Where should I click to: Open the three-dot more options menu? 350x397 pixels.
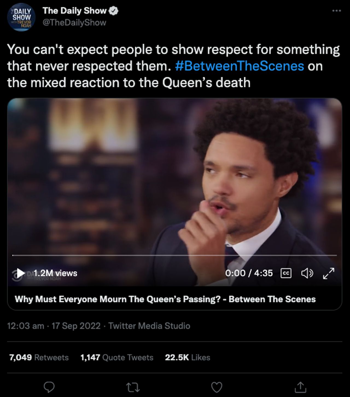(x=337, y=11)
